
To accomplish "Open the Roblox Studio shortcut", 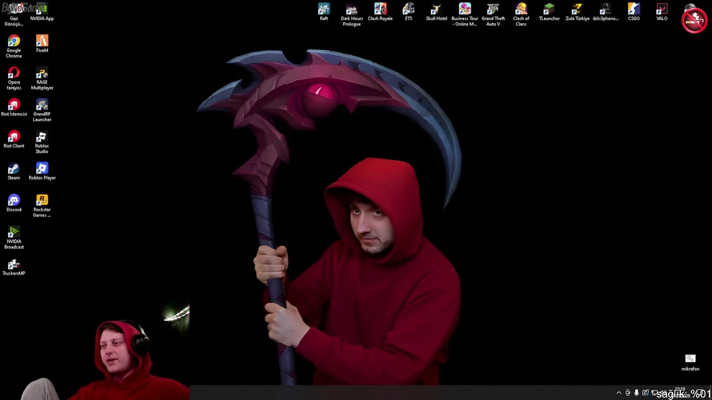I will point(42,142).
